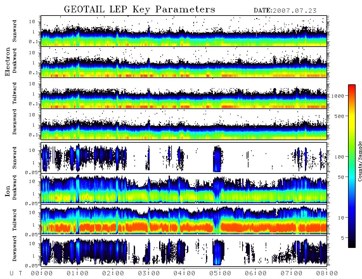The image size is (362, 279).
Task: Click the Electron group axis label
Action: (8, 62)
